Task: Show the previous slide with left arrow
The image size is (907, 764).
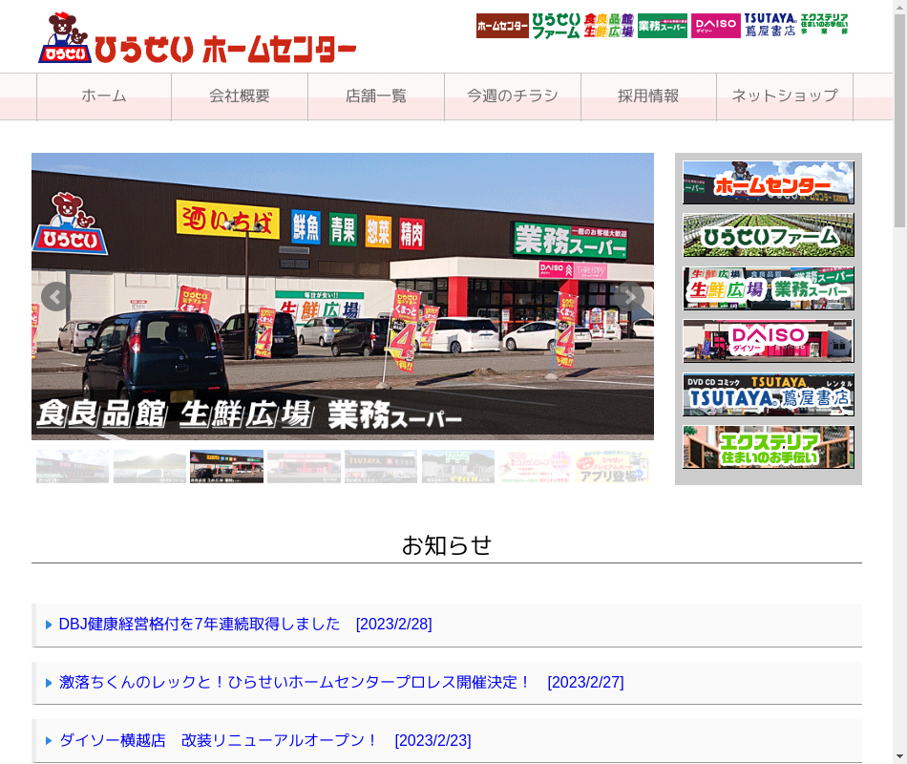Action: (55, 297)
